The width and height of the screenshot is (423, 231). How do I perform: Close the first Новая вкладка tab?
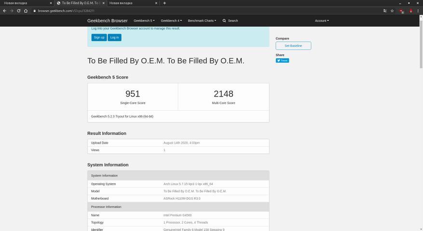point(51,3)
